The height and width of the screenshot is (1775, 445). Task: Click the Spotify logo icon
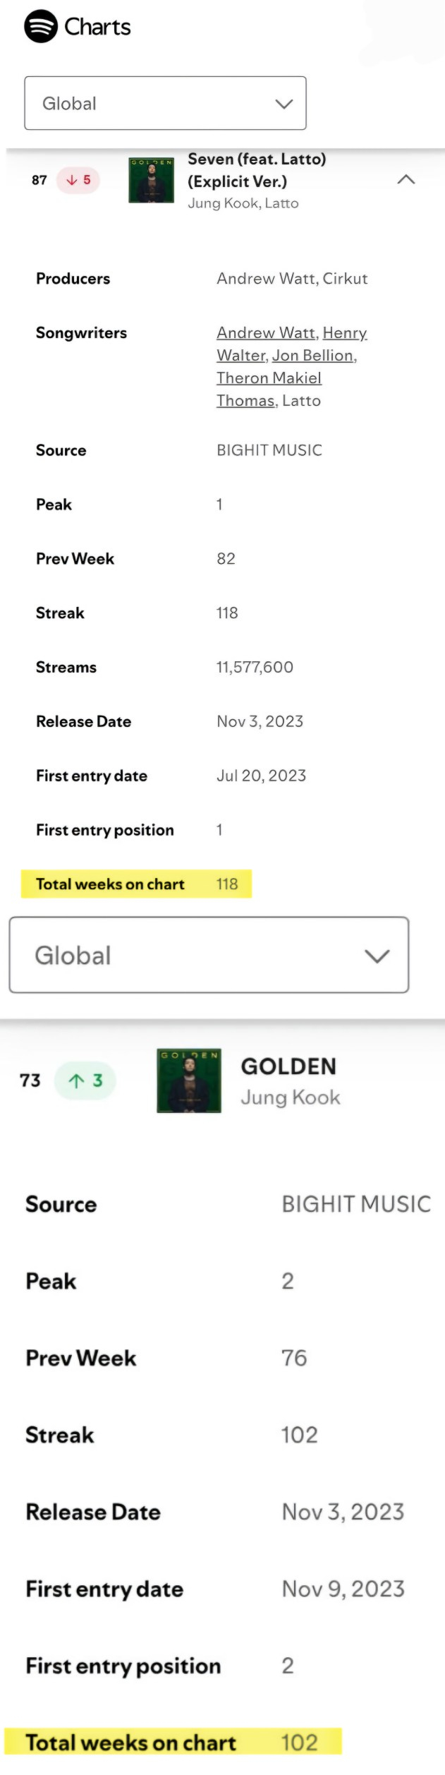pyautogui.click(x=41, y=27)
